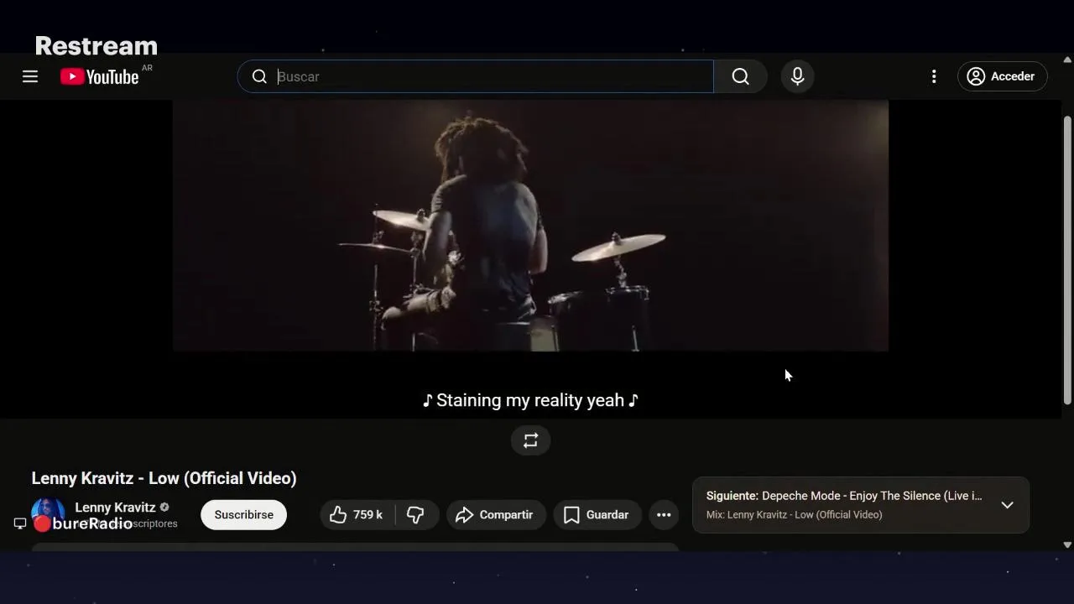Open more actions three-dot button beside Guardar

coord(664,514)
